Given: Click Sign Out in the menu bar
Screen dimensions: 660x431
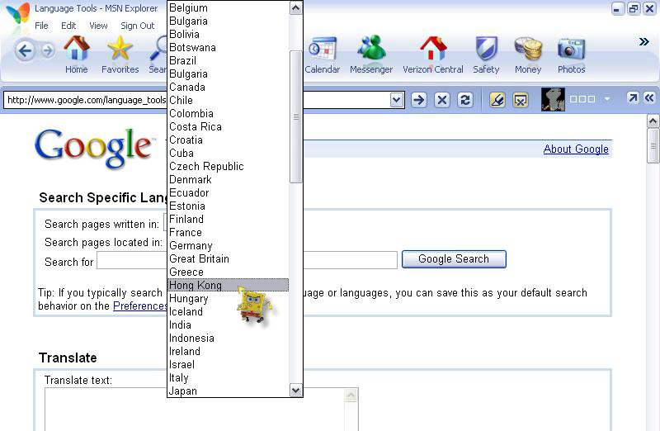Looking at the screenshot, I should (138, 26).
